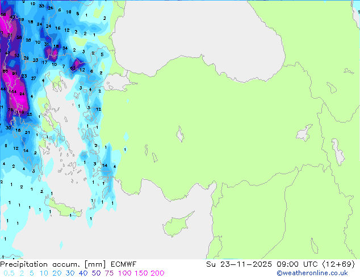Click the 75 legend value
The width and height of the screenshot is (360, 278).
109,273
